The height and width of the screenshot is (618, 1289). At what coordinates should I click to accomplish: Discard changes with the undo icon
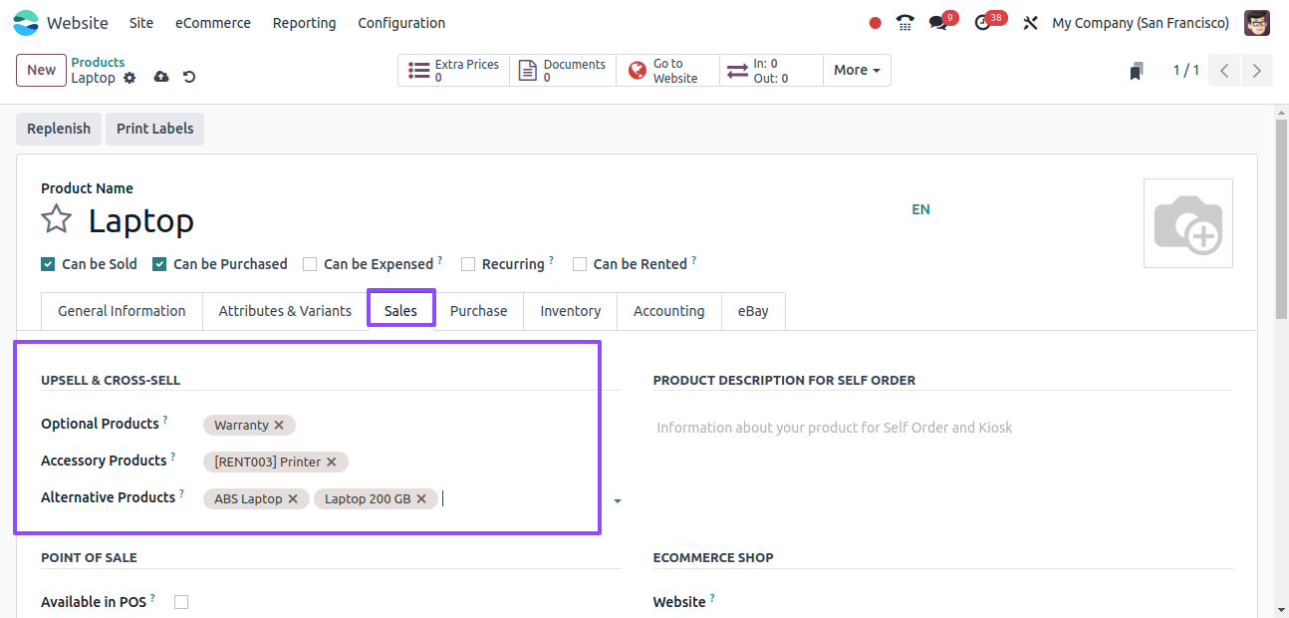pyautogui.click(x=189, y=78)
